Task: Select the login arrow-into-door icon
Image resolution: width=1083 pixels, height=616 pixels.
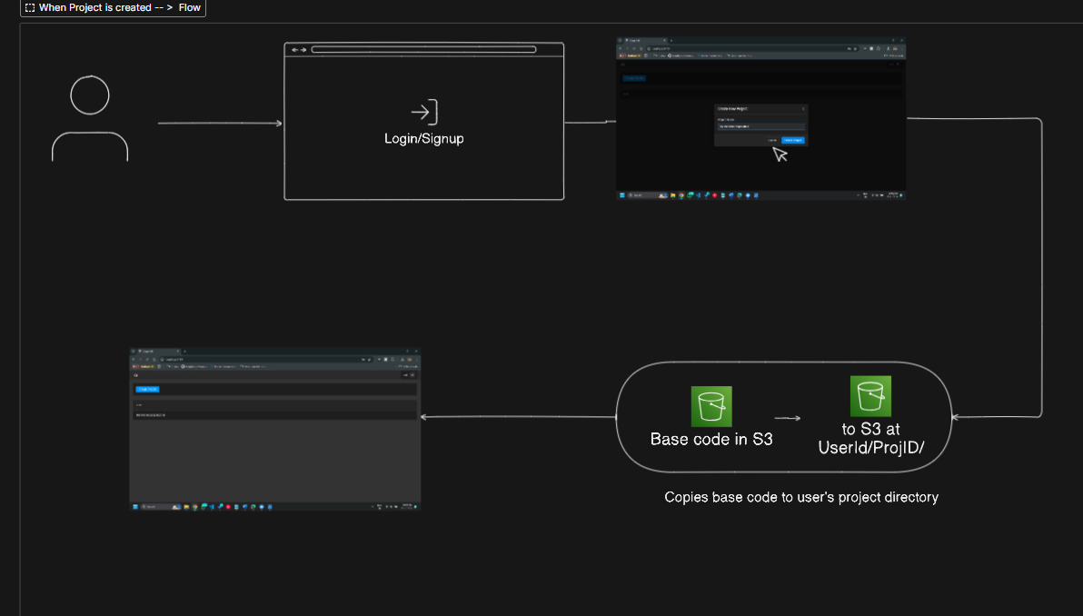Action: 424,112
